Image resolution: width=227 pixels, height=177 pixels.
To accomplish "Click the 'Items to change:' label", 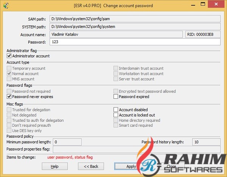I will coord(21,157).
